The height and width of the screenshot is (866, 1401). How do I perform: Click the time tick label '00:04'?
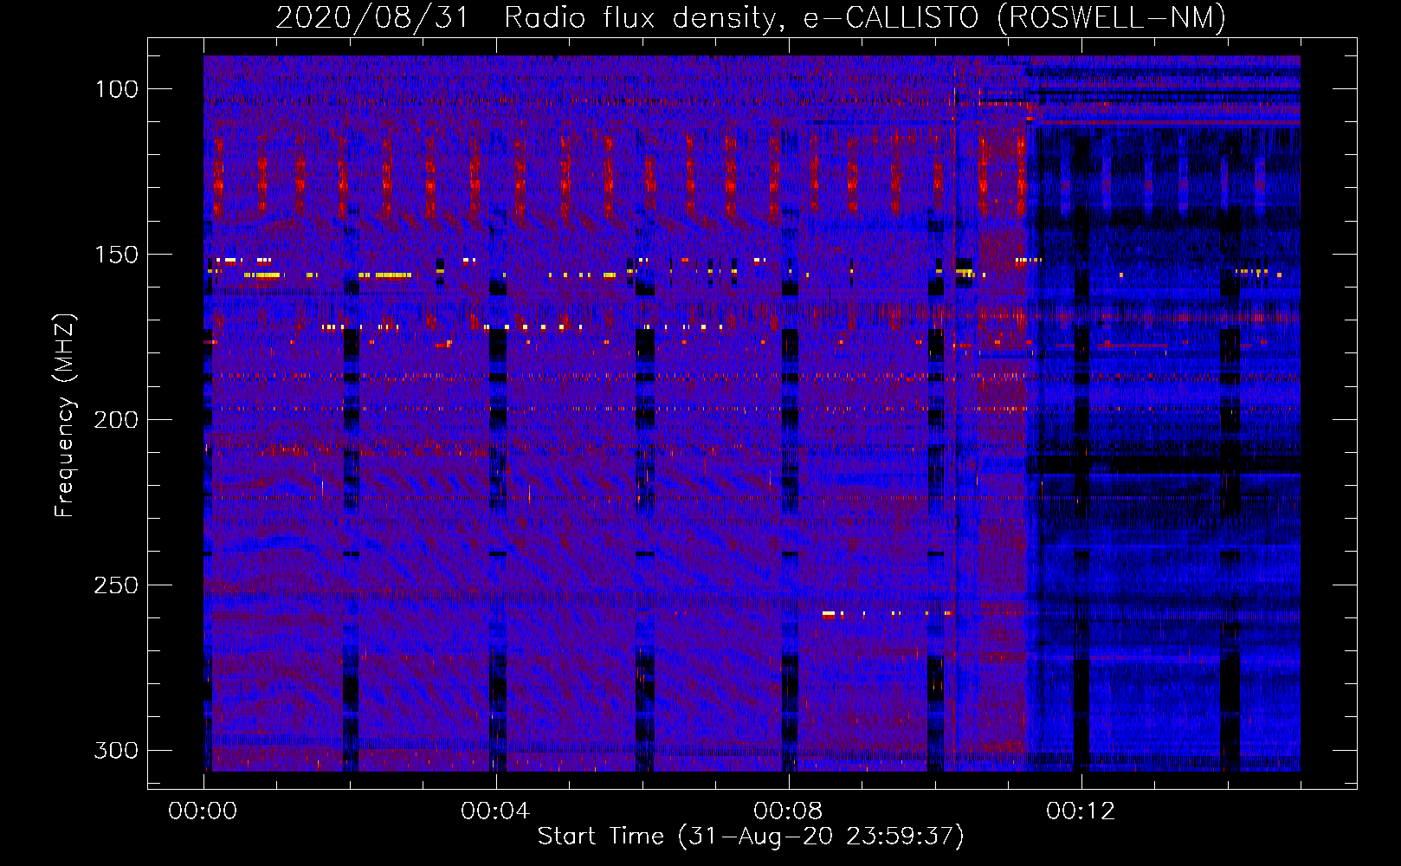[x=495, y=811]
